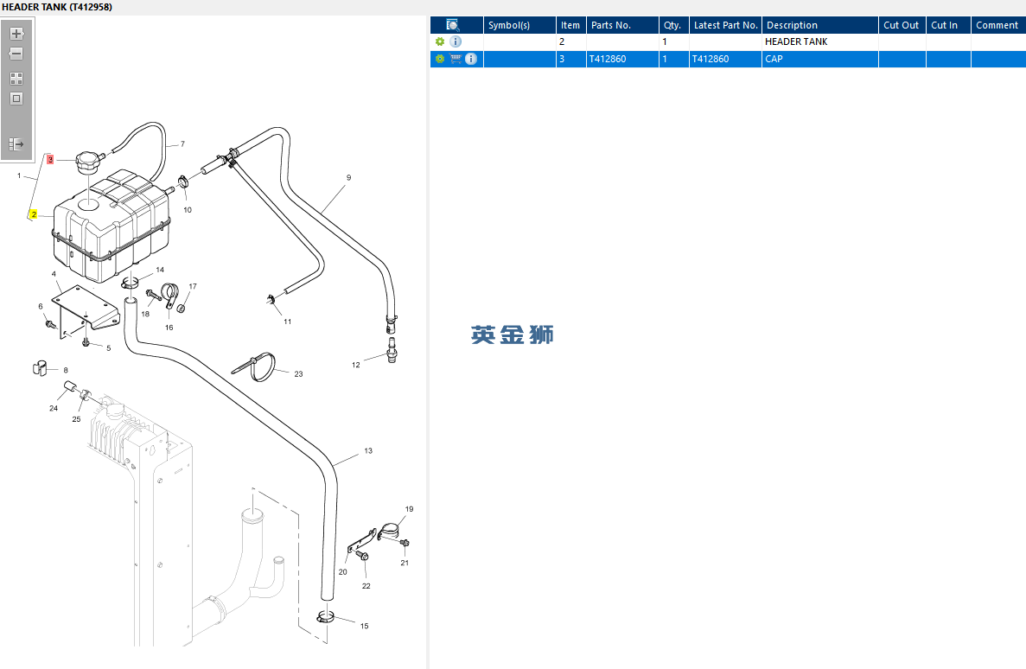The width and height of the screenshot is (1026, 669).
Task: Click callout 18 bolt label on diagram
Action: coord(145,314)
